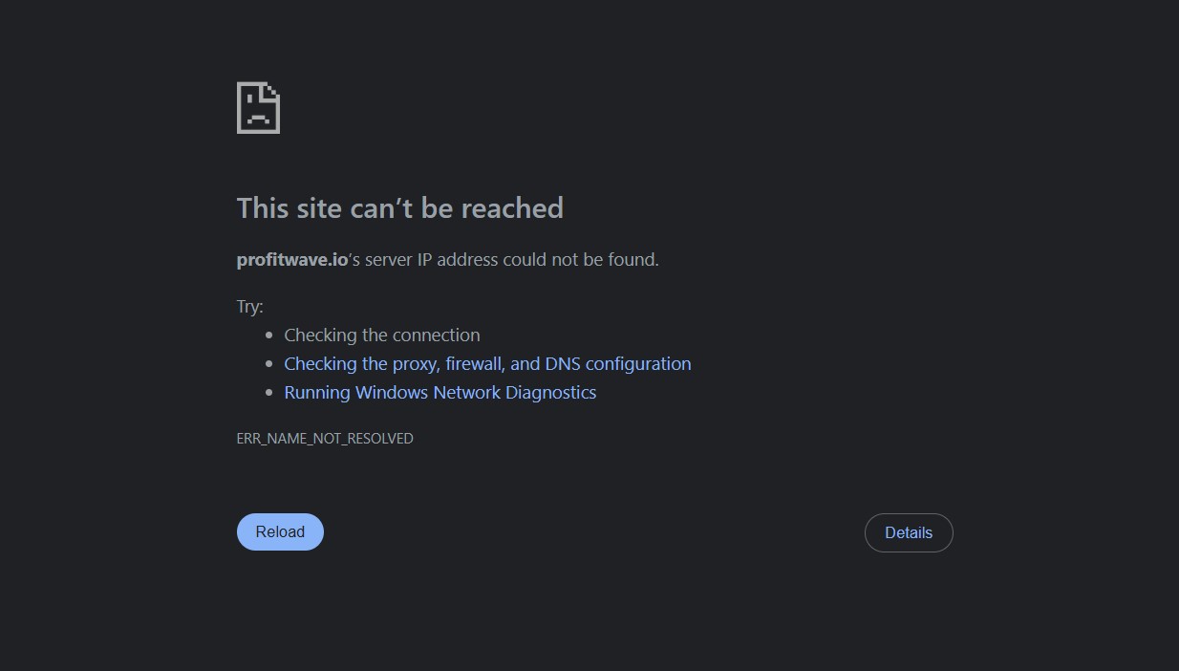
Task: Click the words 'DNS configuration' in the link
Action: (618, 364)
